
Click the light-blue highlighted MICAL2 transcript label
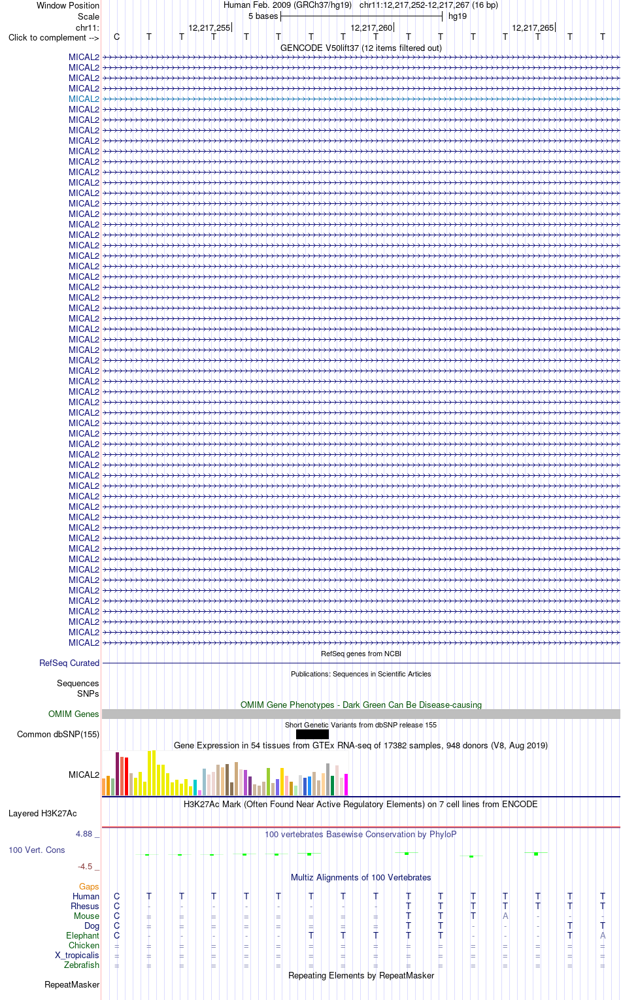pos(84,99)
